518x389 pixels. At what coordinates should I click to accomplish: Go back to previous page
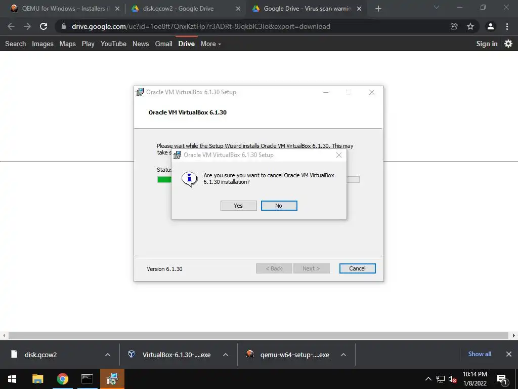11,26
